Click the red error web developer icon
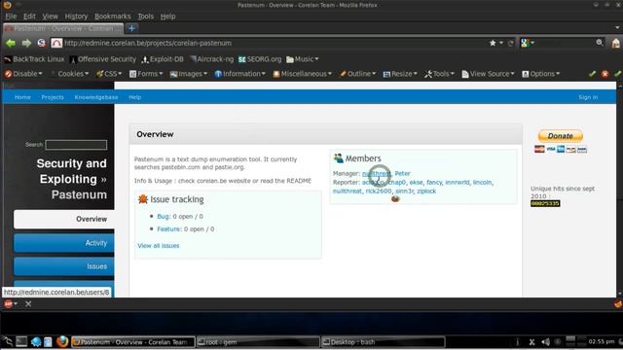The height and width of the screenshot is (350, 623). 605,74
